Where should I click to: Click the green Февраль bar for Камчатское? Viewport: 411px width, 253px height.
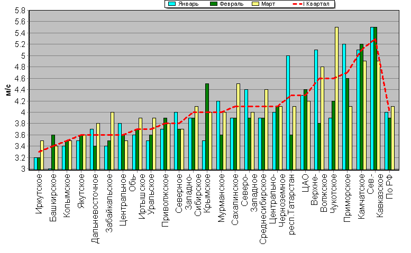tap(362, 107)
